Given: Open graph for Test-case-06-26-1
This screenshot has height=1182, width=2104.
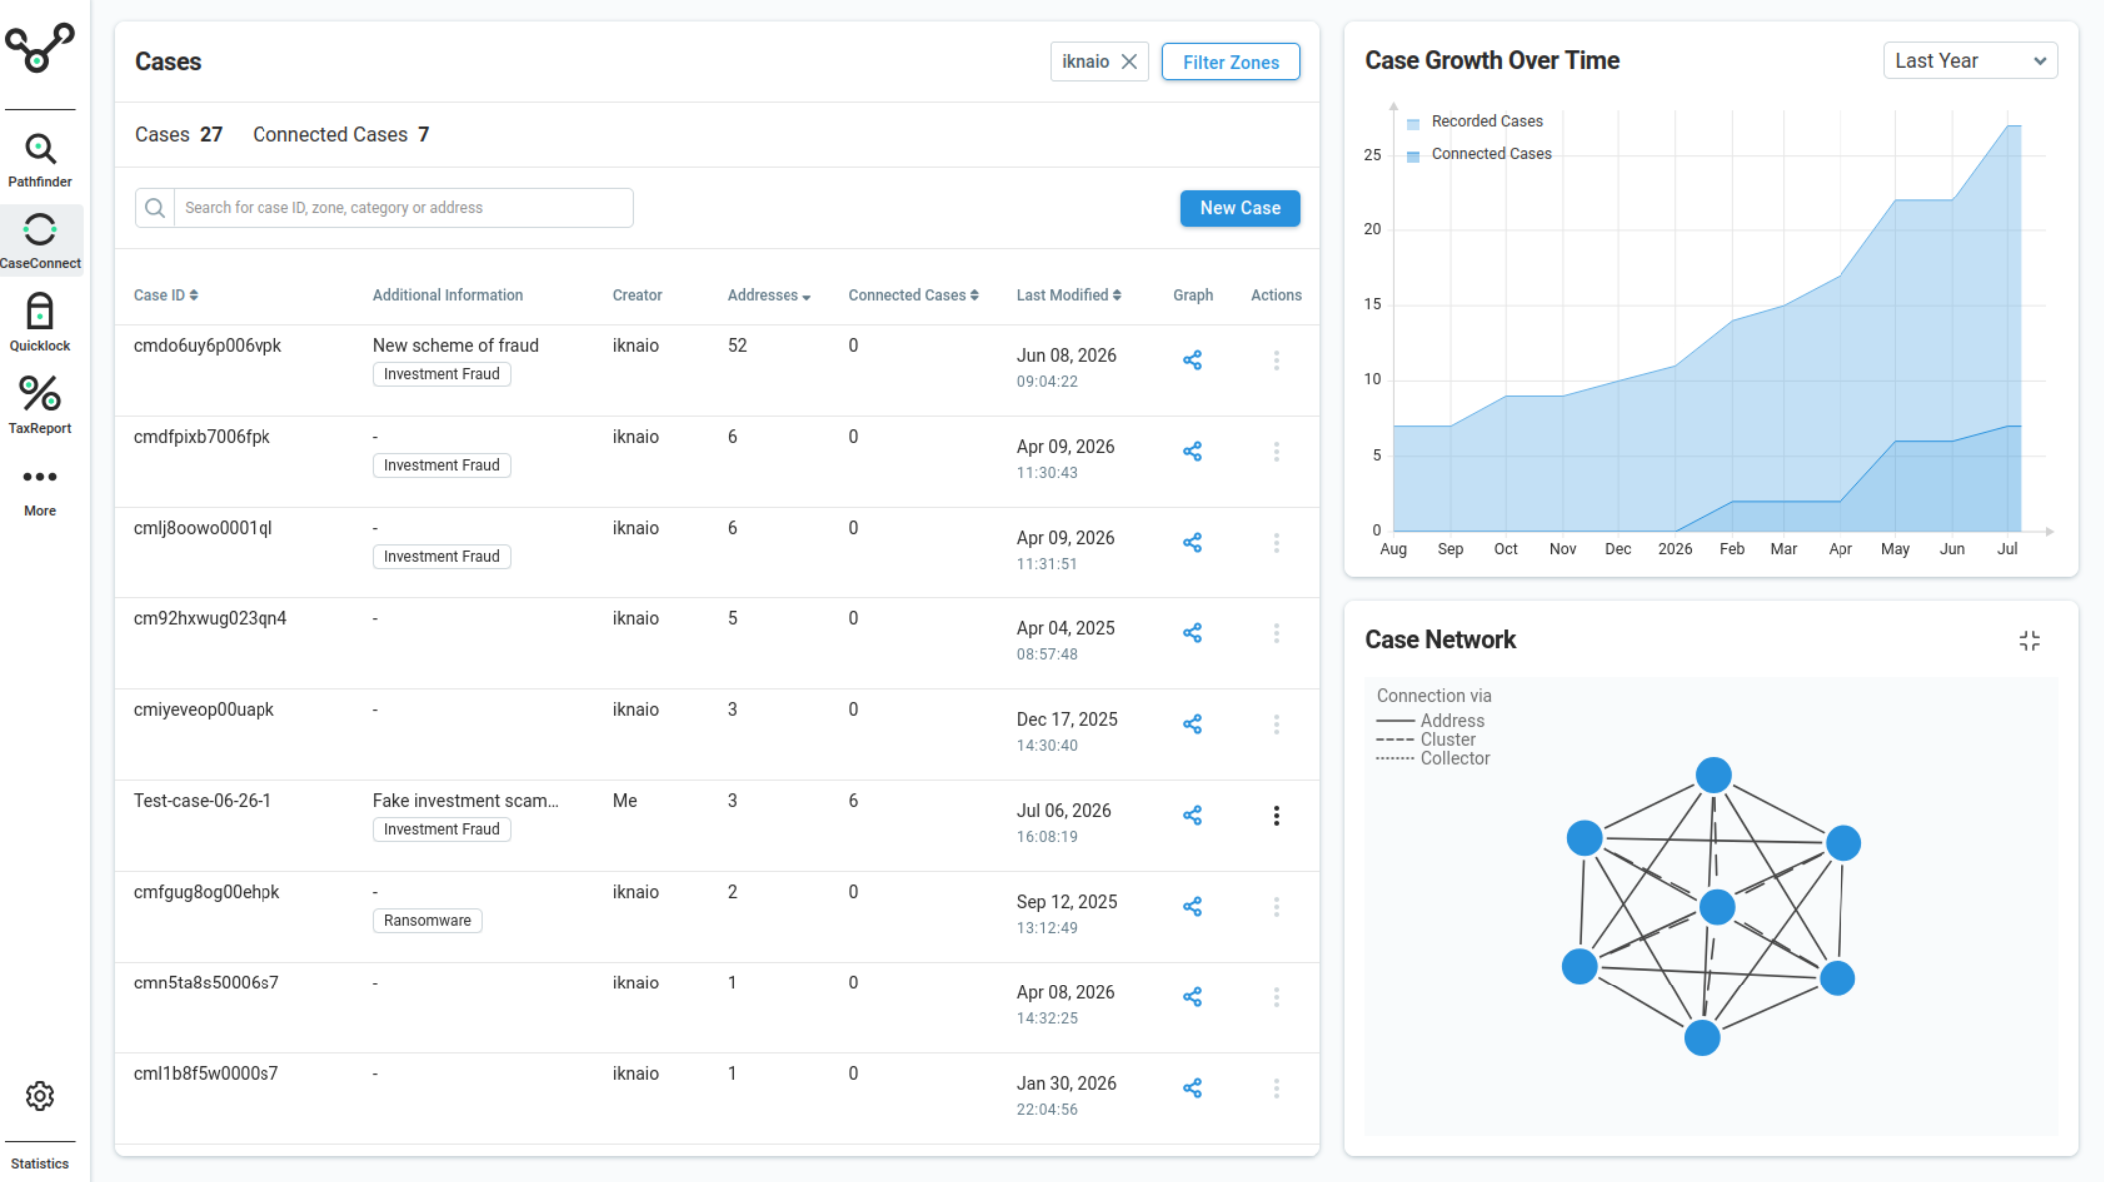Looking at the screenshot, I should point(1192,816).
